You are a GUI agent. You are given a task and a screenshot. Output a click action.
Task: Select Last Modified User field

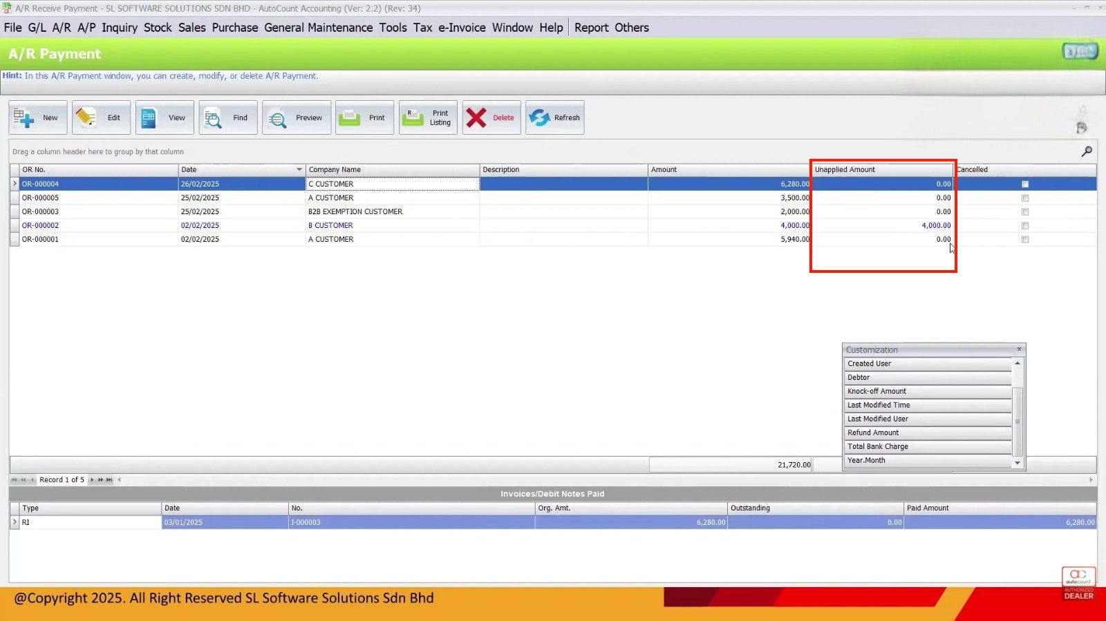[x=928, y=419]
